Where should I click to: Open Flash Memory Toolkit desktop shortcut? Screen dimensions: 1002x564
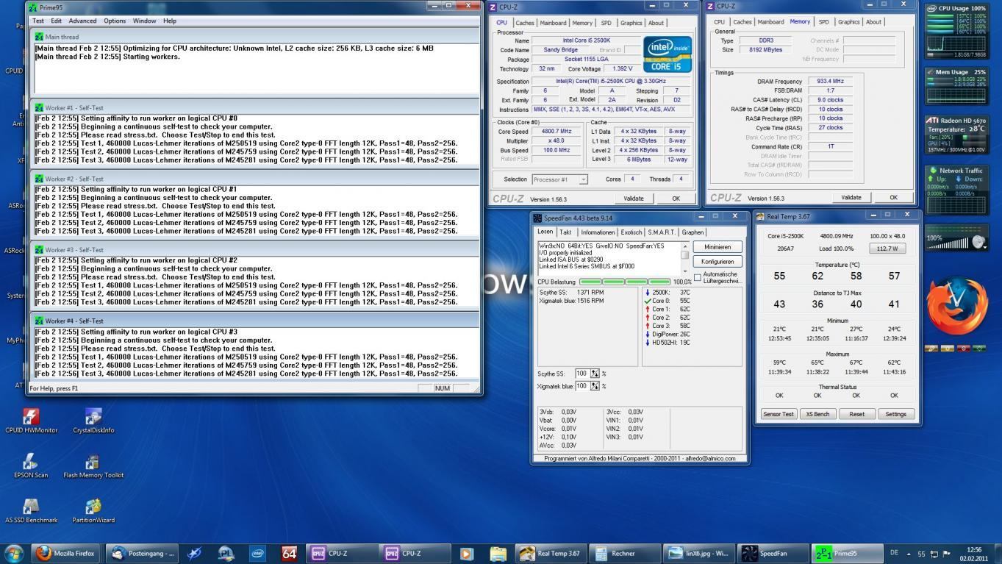click(x=93, y=465)
